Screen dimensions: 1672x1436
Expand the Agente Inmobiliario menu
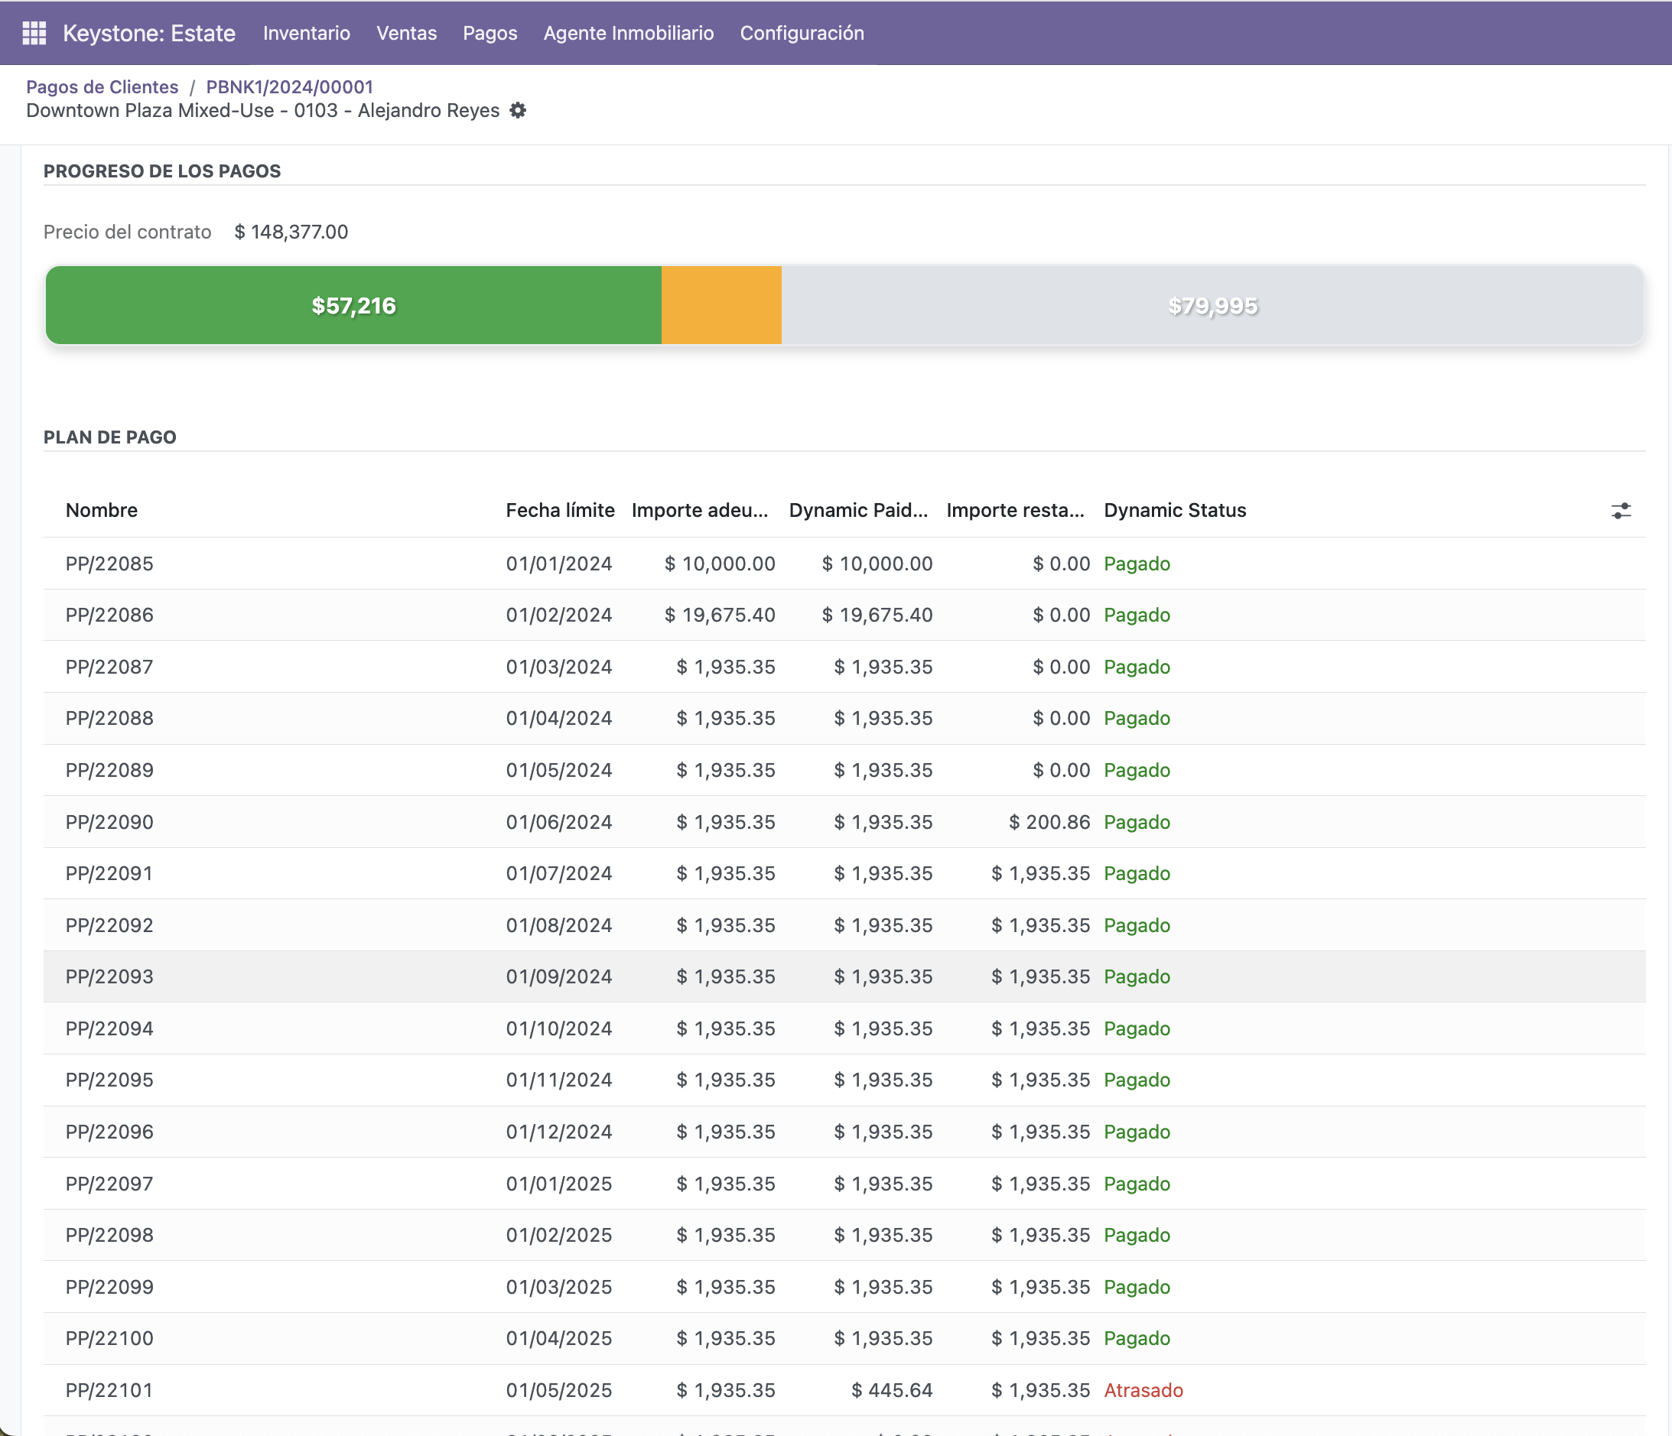coord(628,33)
